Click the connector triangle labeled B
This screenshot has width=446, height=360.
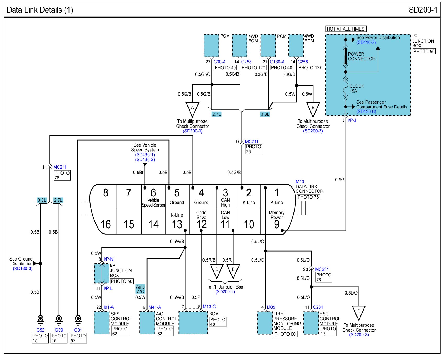click(x=313, y=109)
